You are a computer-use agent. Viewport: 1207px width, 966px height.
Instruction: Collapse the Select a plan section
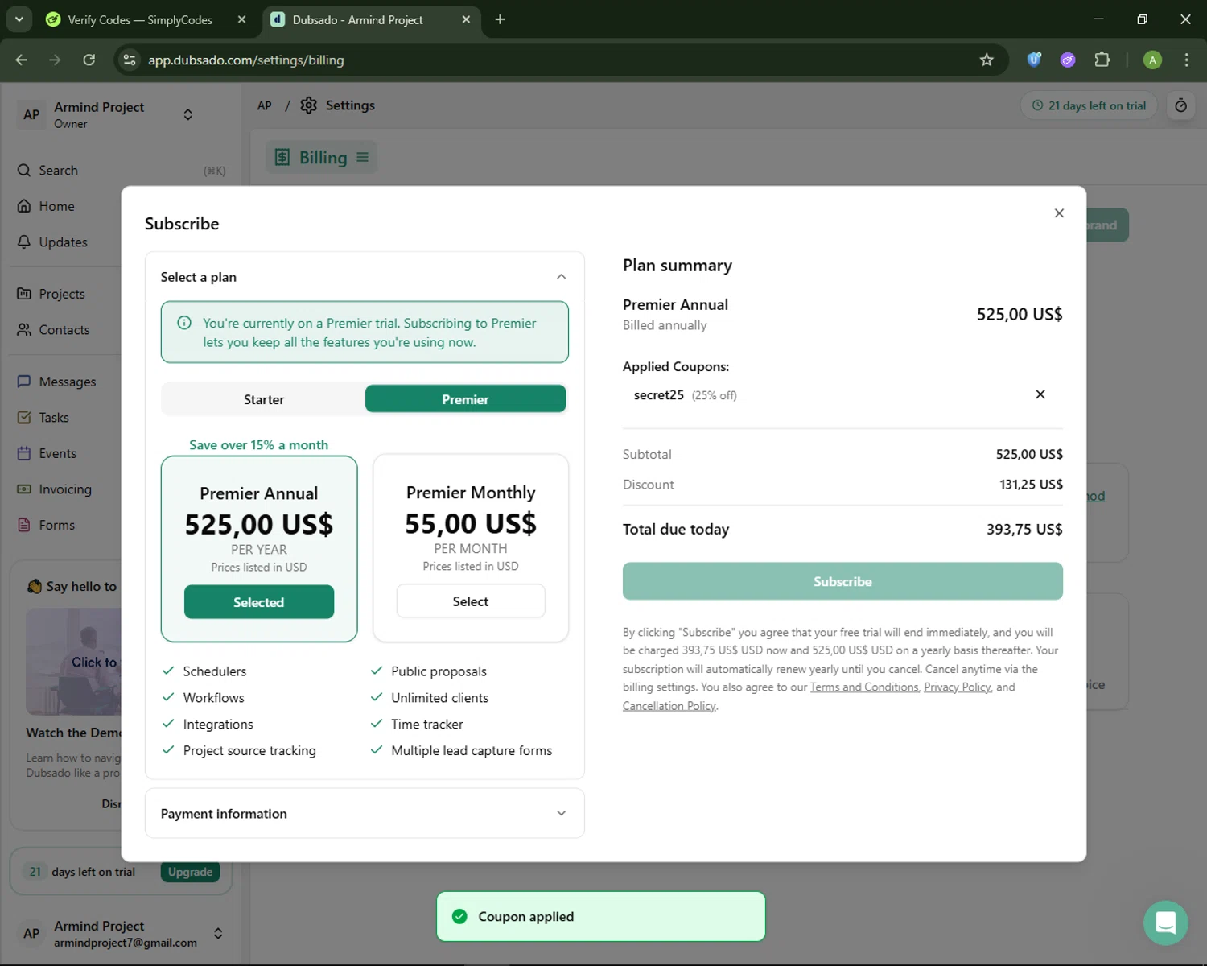pos(561,277)
